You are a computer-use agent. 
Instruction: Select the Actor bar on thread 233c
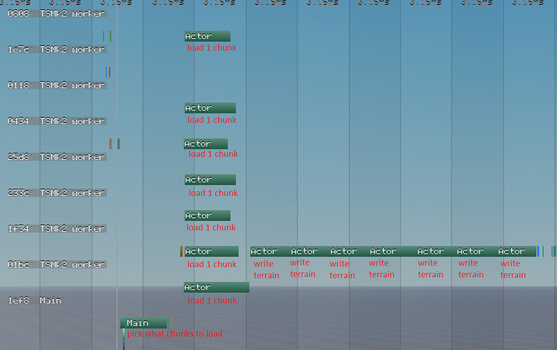pyautogui.click(x=210, y=179)
